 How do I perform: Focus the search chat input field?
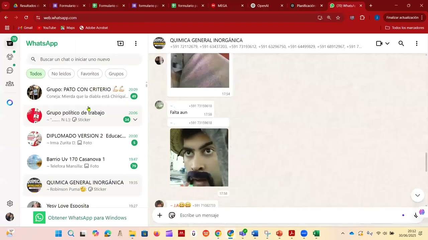point(84,59)
